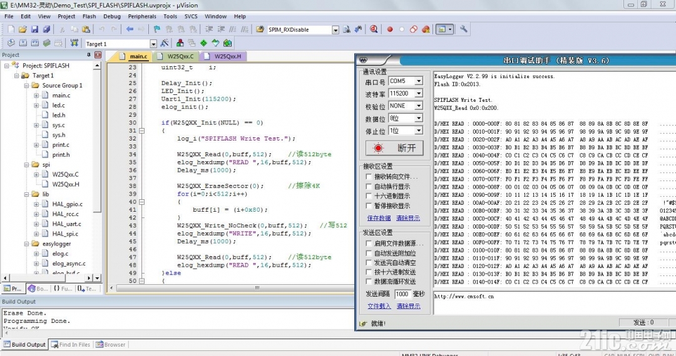The width and height of the screenshot is (676, 356).
Task: Open Manage Run-Time Environment green diamond icon
Action: 203,43
